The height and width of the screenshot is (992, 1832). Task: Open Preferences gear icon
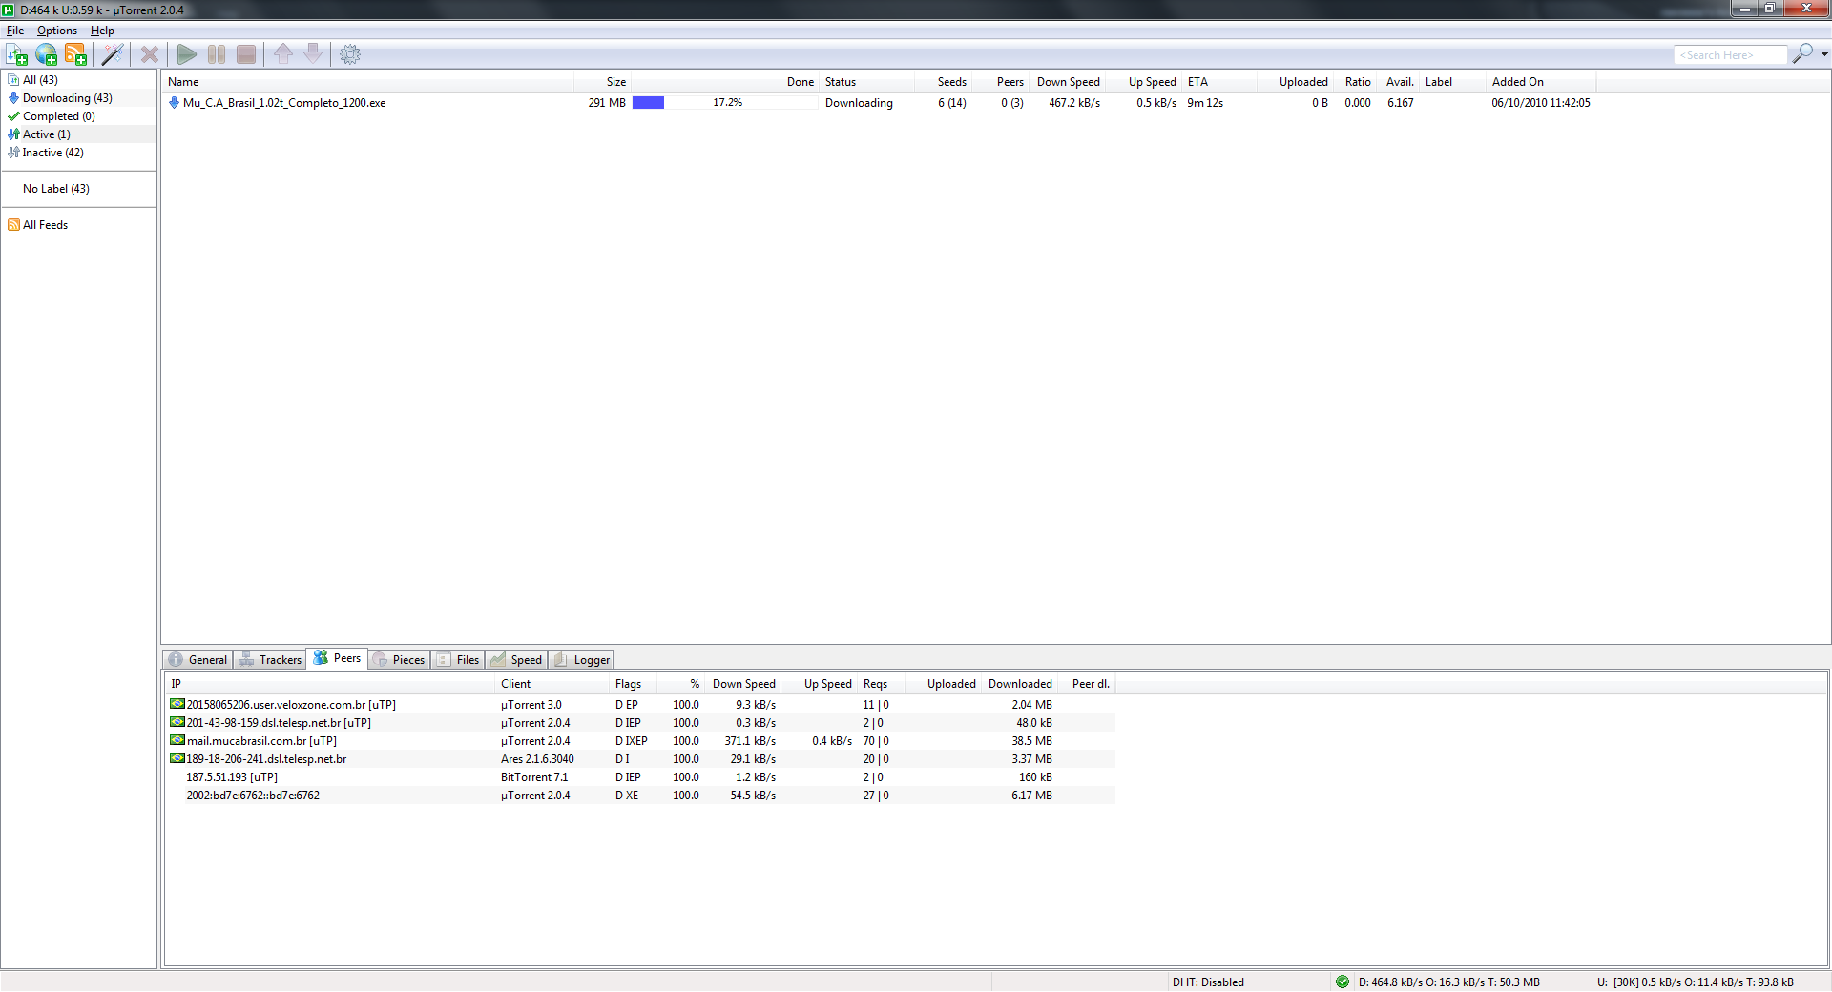[x=350, y=54]
